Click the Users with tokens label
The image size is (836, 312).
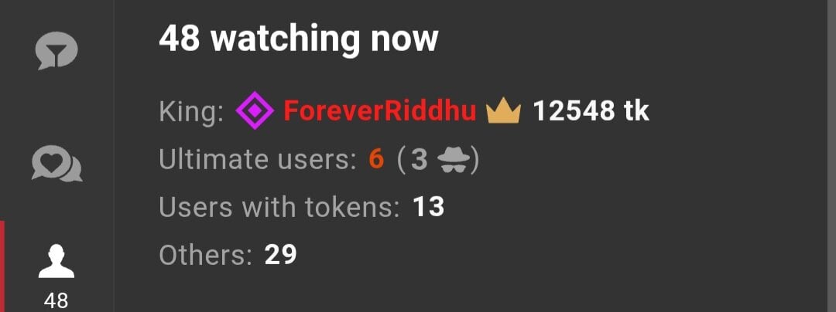(279, 207)
